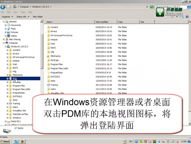Click the network signal tray icon
191x144 pixels.
coord(173,141)
